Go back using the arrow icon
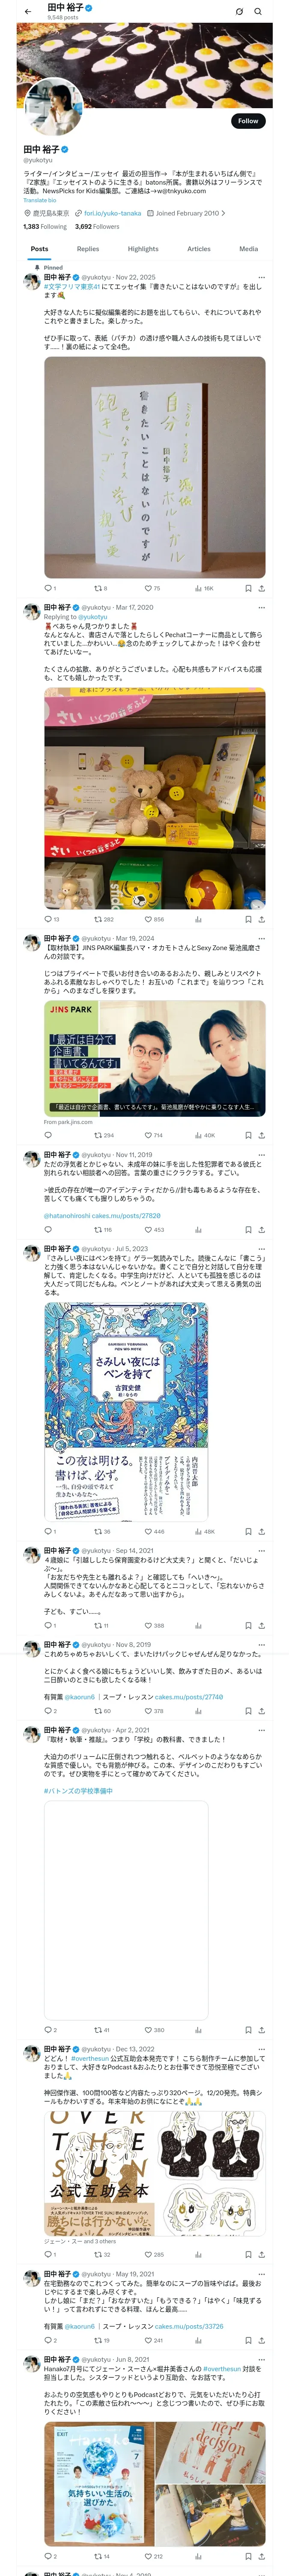289x2576 pixels. 28,12
